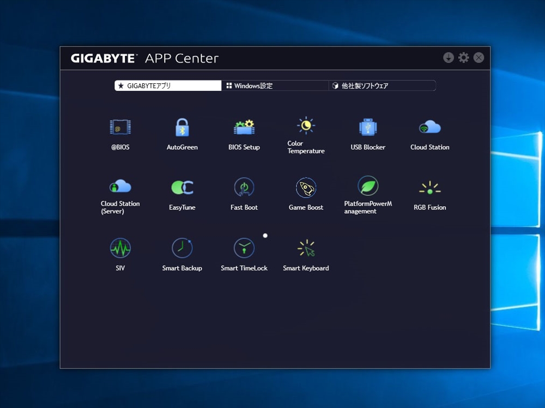
Task: Launch USB Blocker icon
Action: (368, 127)
